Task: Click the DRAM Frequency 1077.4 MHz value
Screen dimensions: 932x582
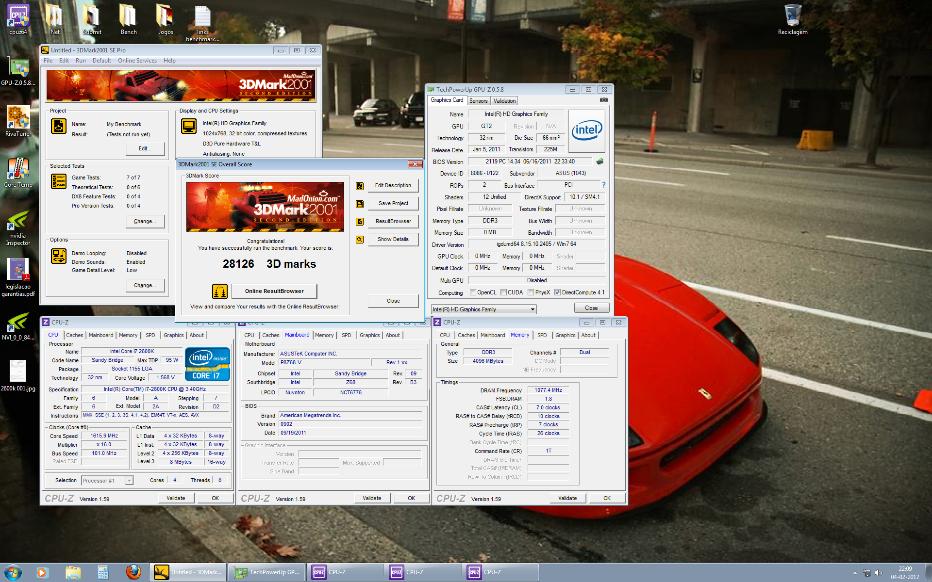Action: tap(548, 390)
